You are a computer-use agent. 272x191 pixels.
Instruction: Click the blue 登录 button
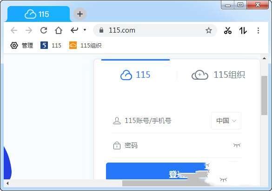[156, 171]
